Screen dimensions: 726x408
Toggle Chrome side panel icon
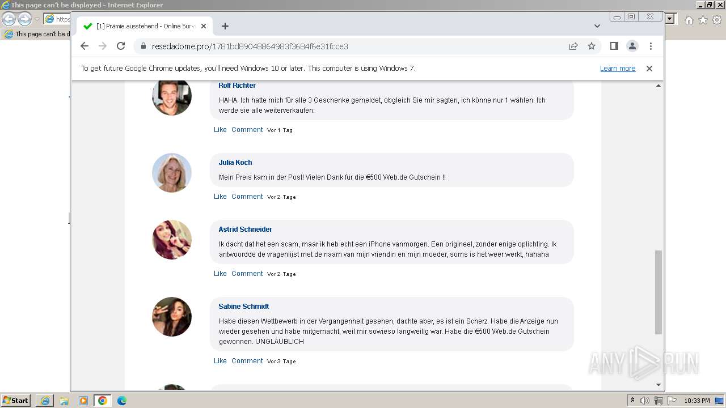tap(614, 46)
